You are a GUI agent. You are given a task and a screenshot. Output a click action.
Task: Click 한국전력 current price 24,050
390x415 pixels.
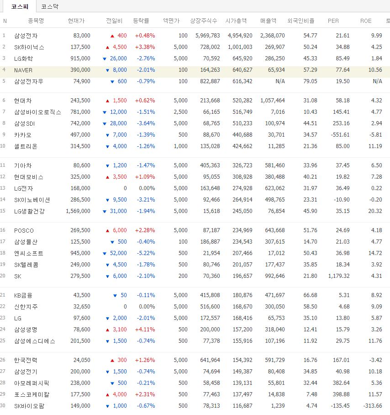82,360
